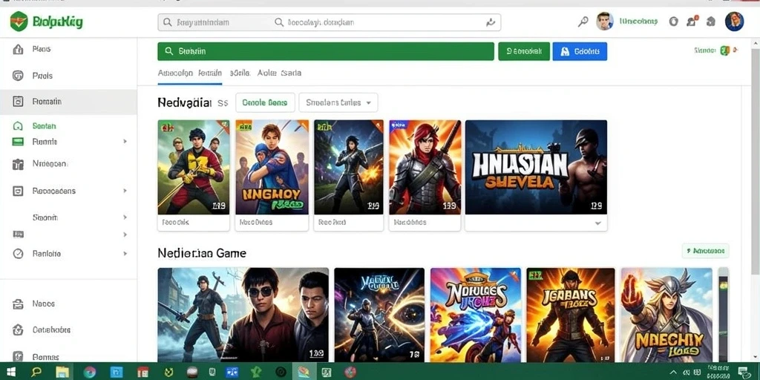Click the green shield logo in the header

click(x=19, y=22)
